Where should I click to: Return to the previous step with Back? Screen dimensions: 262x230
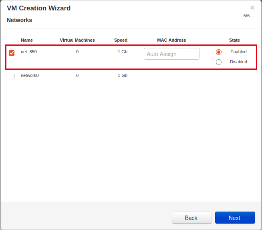pyautogui.click(x=192, y=218)
